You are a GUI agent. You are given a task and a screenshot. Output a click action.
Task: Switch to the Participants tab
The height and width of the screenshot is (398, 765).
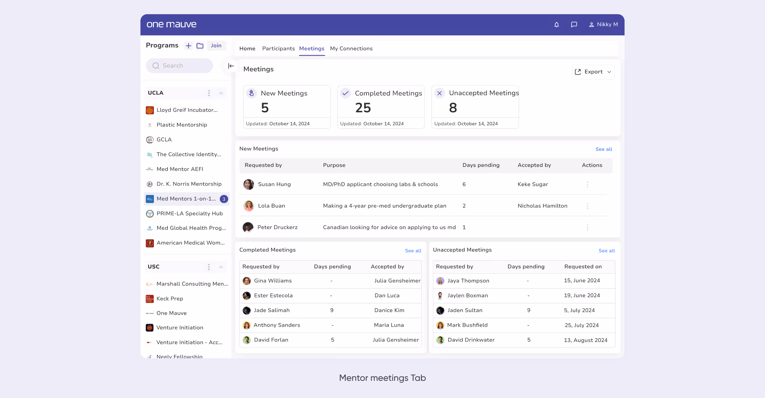(x=278, y=49)
